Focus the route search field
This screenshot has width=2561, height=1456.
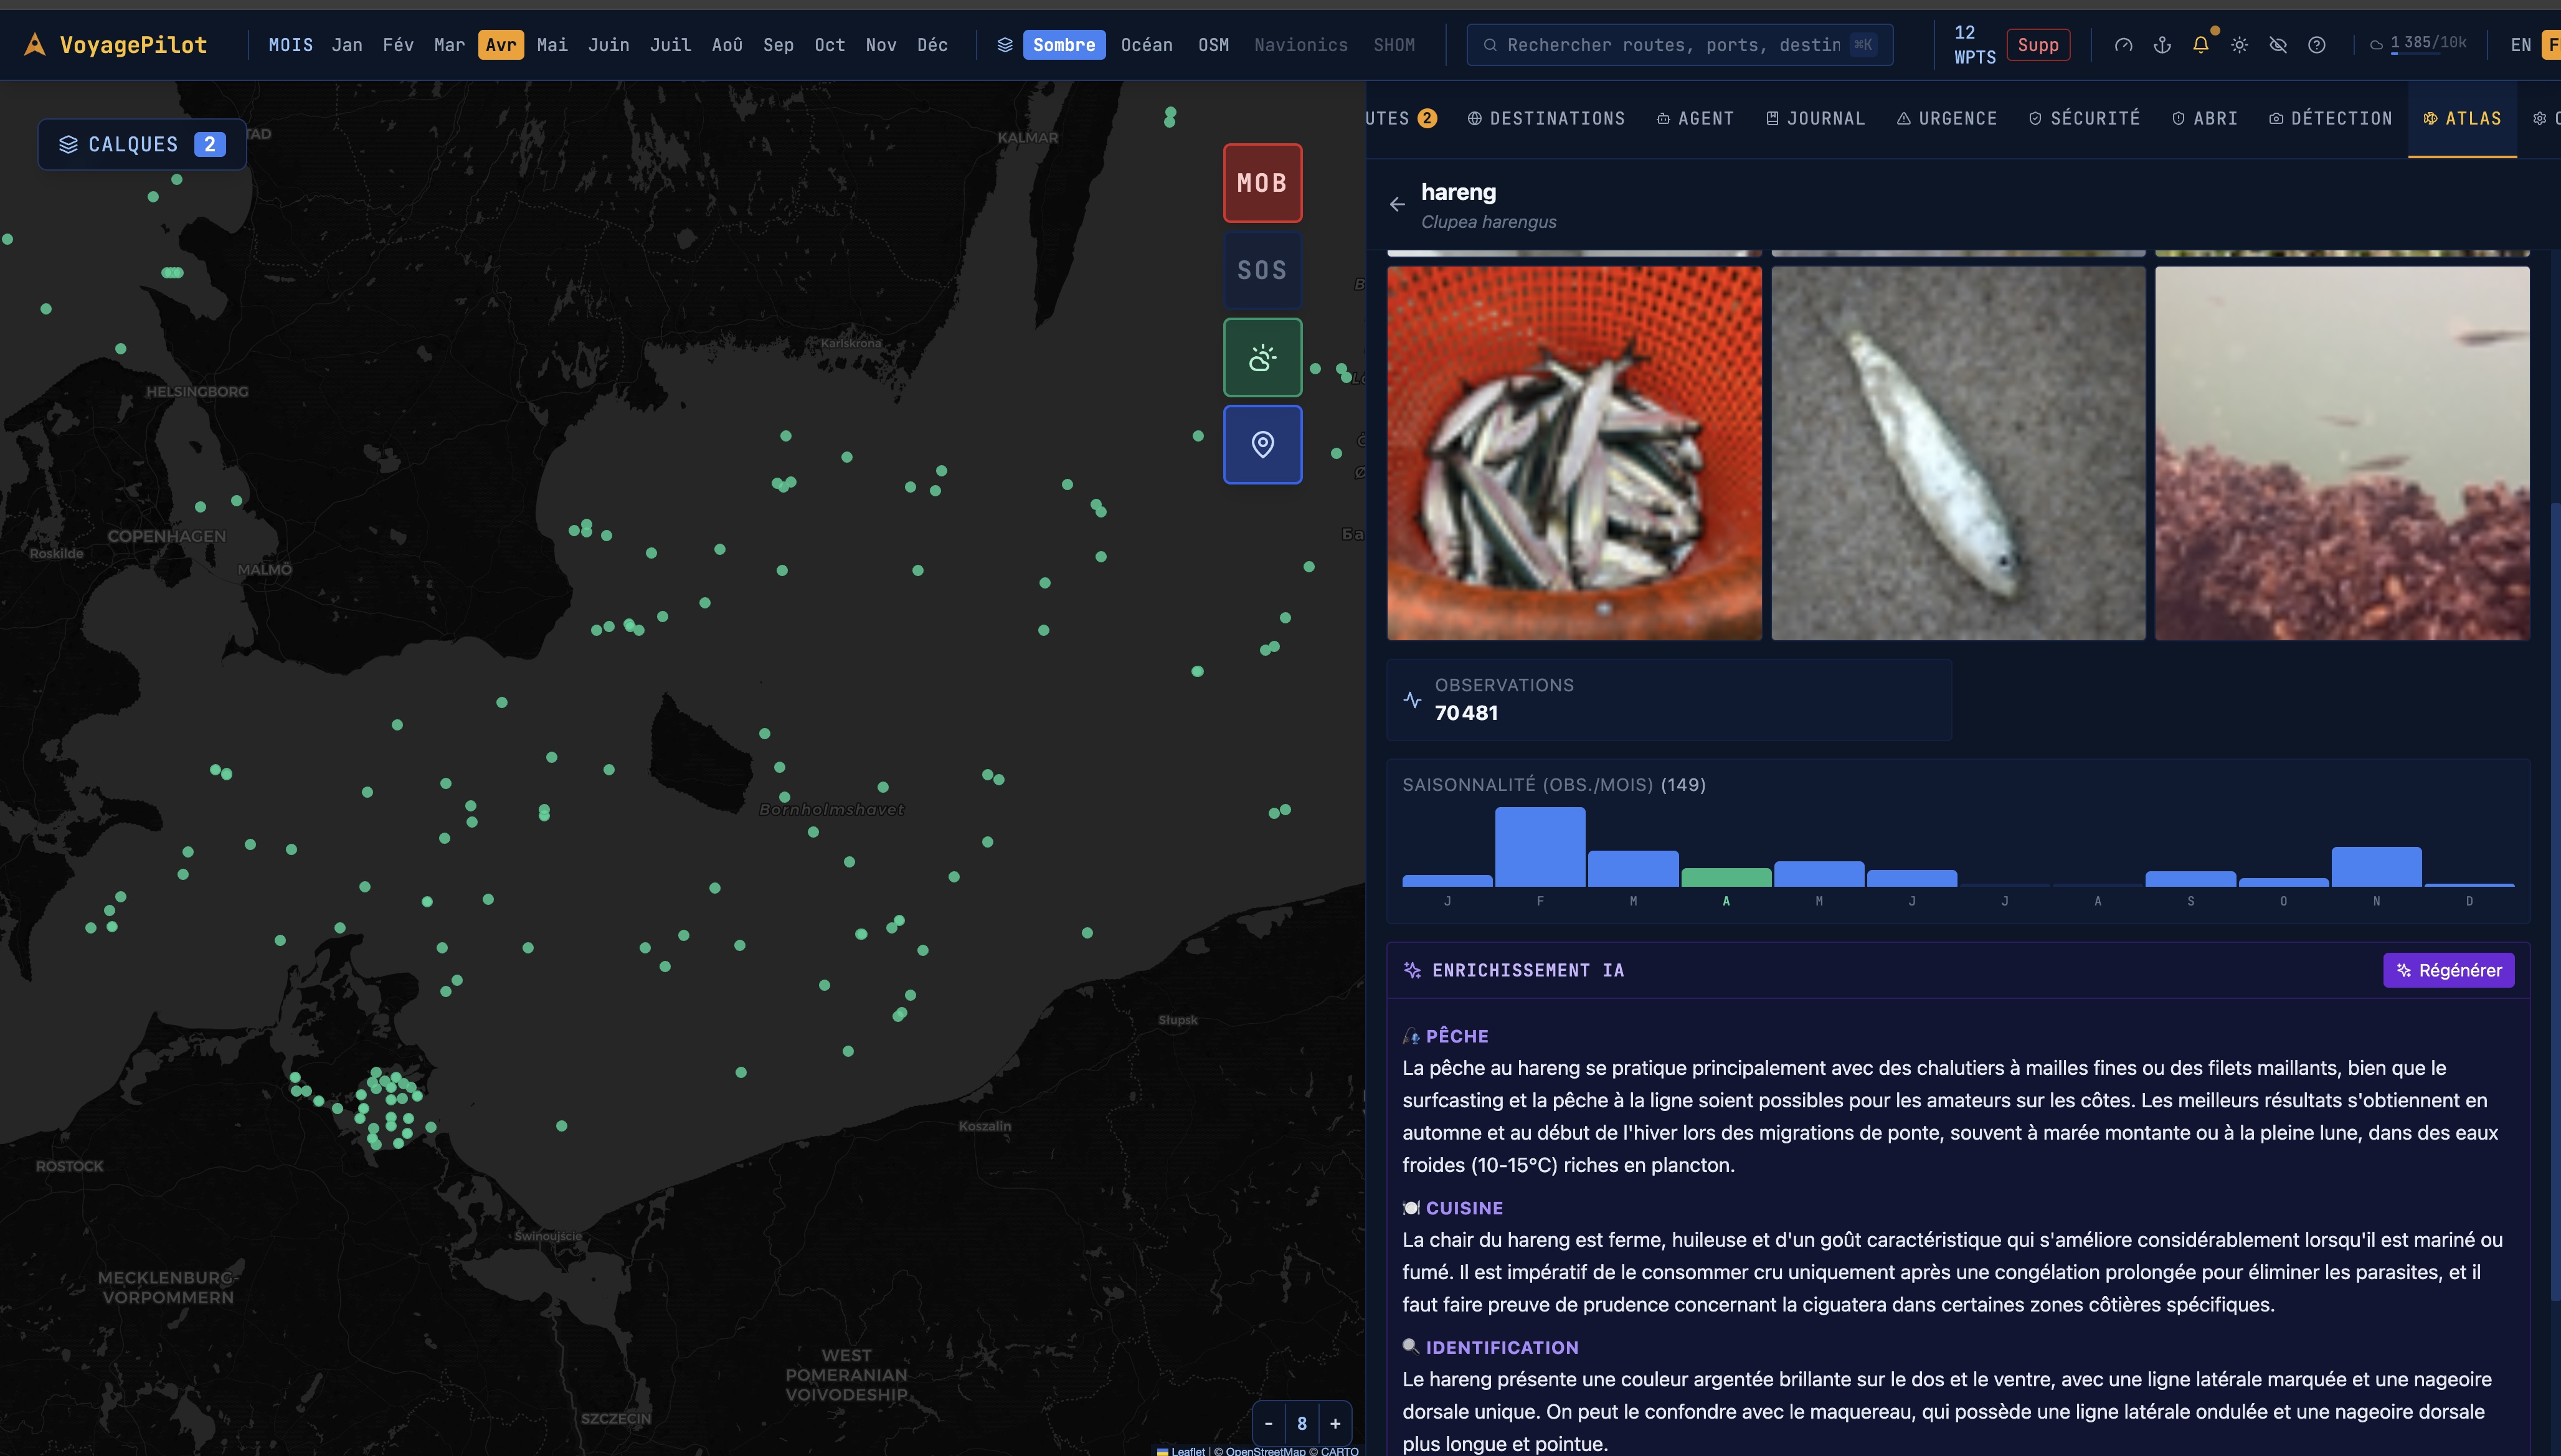(1679, 45)
